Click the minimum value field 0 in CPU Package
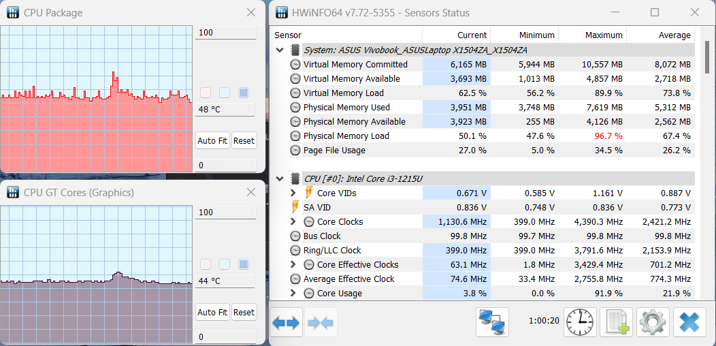The width and height of the screenshot is (716, 346). 225,166
